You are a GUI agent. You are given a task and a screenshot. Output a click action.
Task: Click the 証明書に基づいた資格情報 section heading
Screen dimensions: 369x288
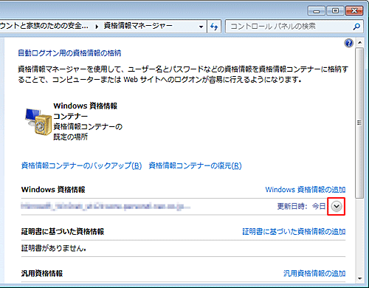coord(63,231)
